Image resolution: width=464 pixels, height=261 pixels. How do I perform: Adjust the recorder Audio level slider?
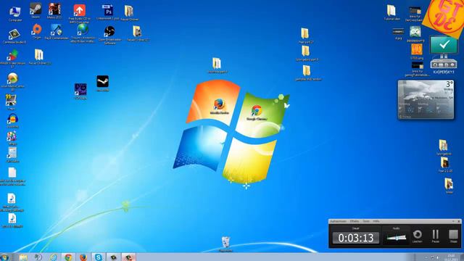pos(397,237)
